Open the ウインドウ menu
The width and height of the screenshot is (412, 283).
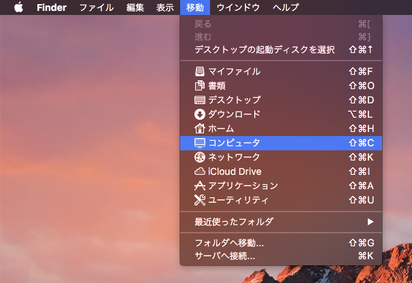click(238, 7)
